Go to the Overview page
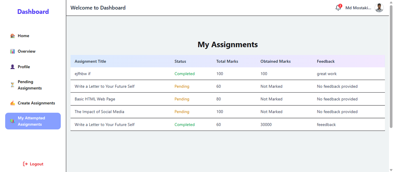The height and width of the screenshot is (172, 393). point(26,51)
